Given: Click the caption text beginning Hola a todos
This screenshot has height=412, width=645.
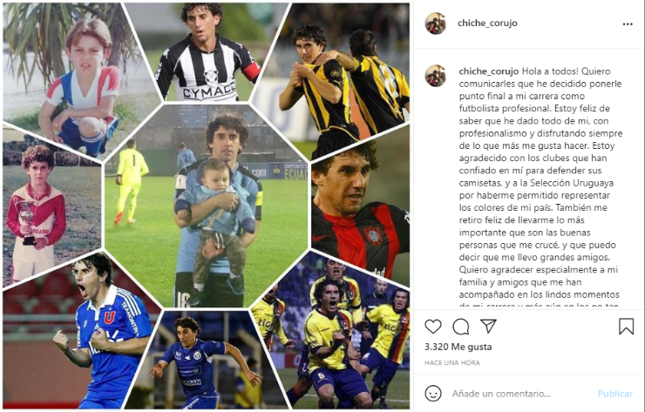Looking at the screenshot, I should (x=541, y=188).
